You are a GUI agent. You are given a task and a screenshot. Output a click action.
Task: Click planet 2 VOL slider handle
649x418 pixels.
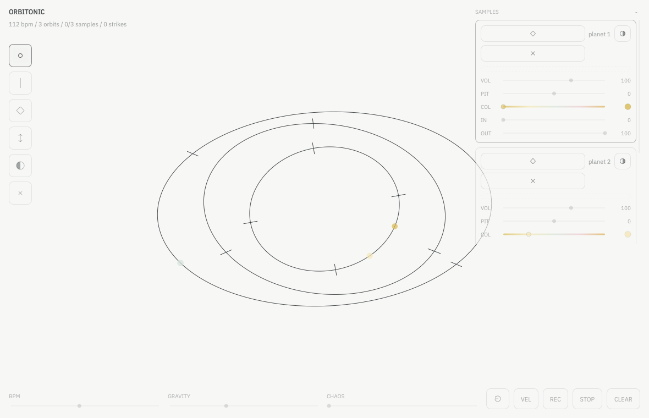click(571, 208)
